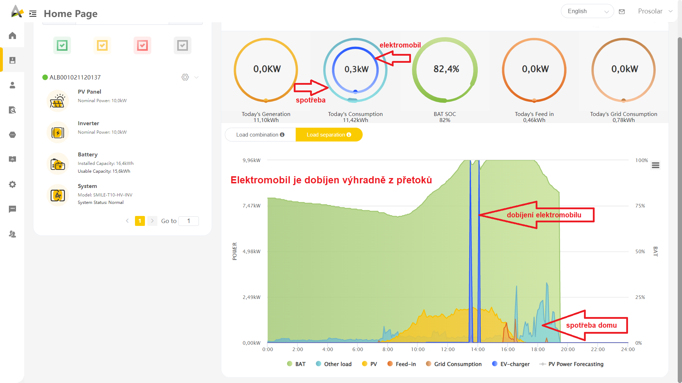Screen dimensions: 682x383
Task: Click 'Model: SMILE-T10-HV-INV' text
Action: coord(105,195)
